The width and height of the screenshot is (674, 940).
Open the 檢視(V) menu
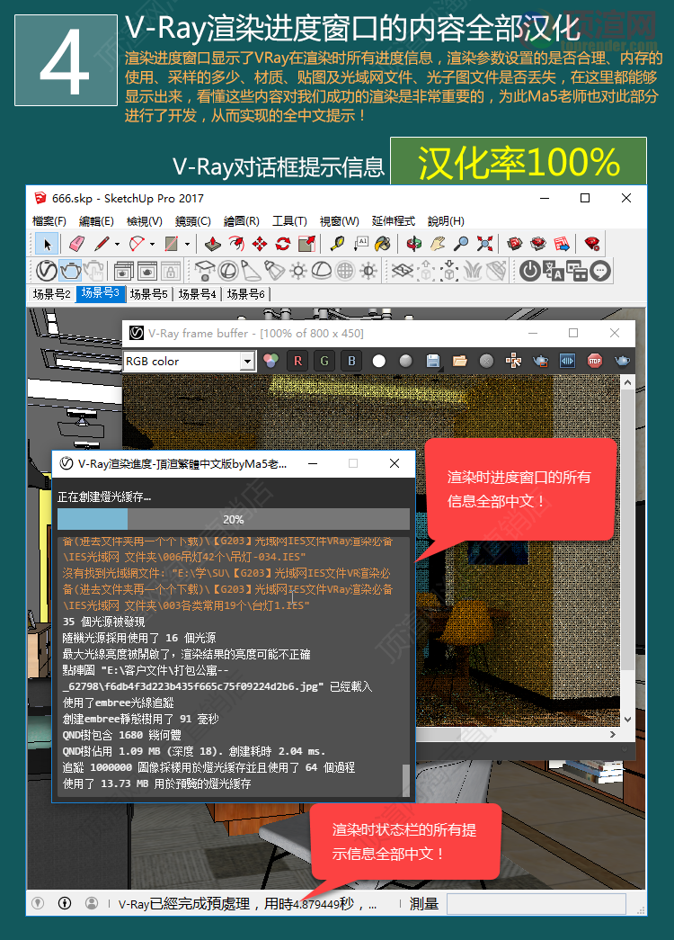pos(145,221)
